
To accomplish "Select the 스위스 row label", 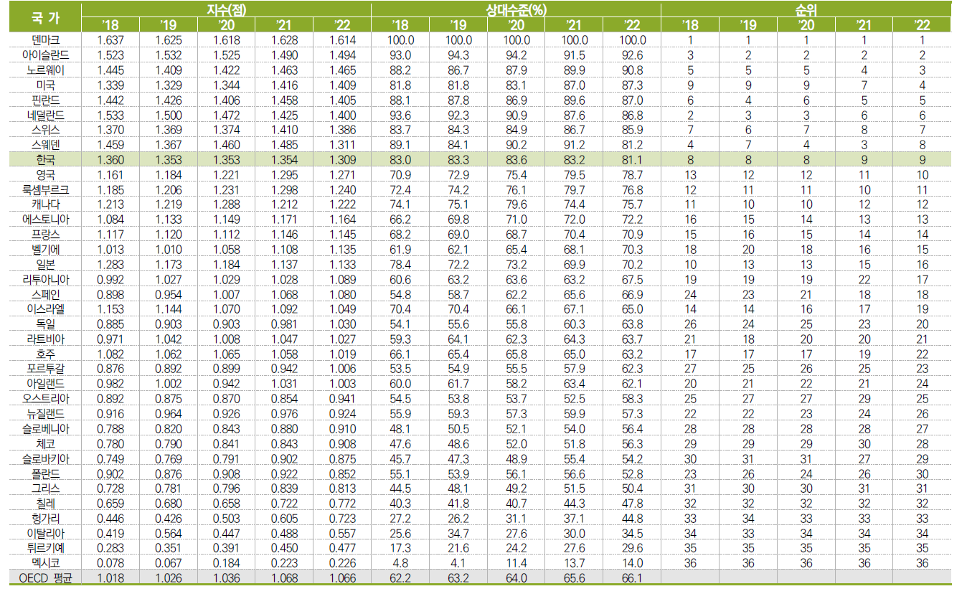I will (x=46, y=130).
